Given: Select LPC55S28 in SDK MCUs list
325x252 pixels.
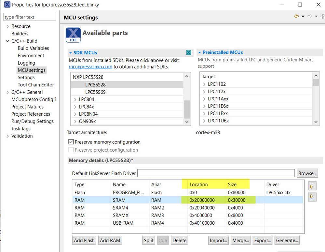Looking at the screenshot, I should [127, 85].
